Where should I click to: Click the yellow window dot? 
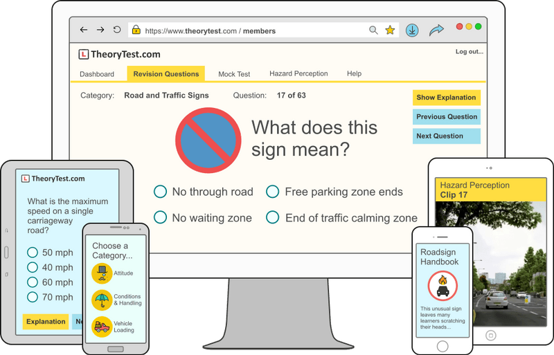(469, 26)
